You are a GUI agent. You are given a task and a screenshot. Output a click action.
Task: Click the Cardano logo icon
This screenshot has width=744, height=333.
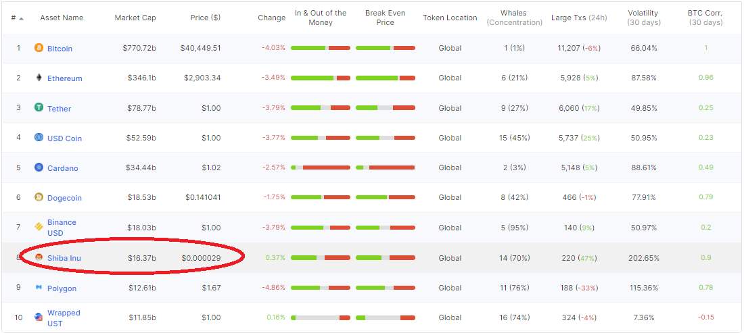(x=39, y=168)
